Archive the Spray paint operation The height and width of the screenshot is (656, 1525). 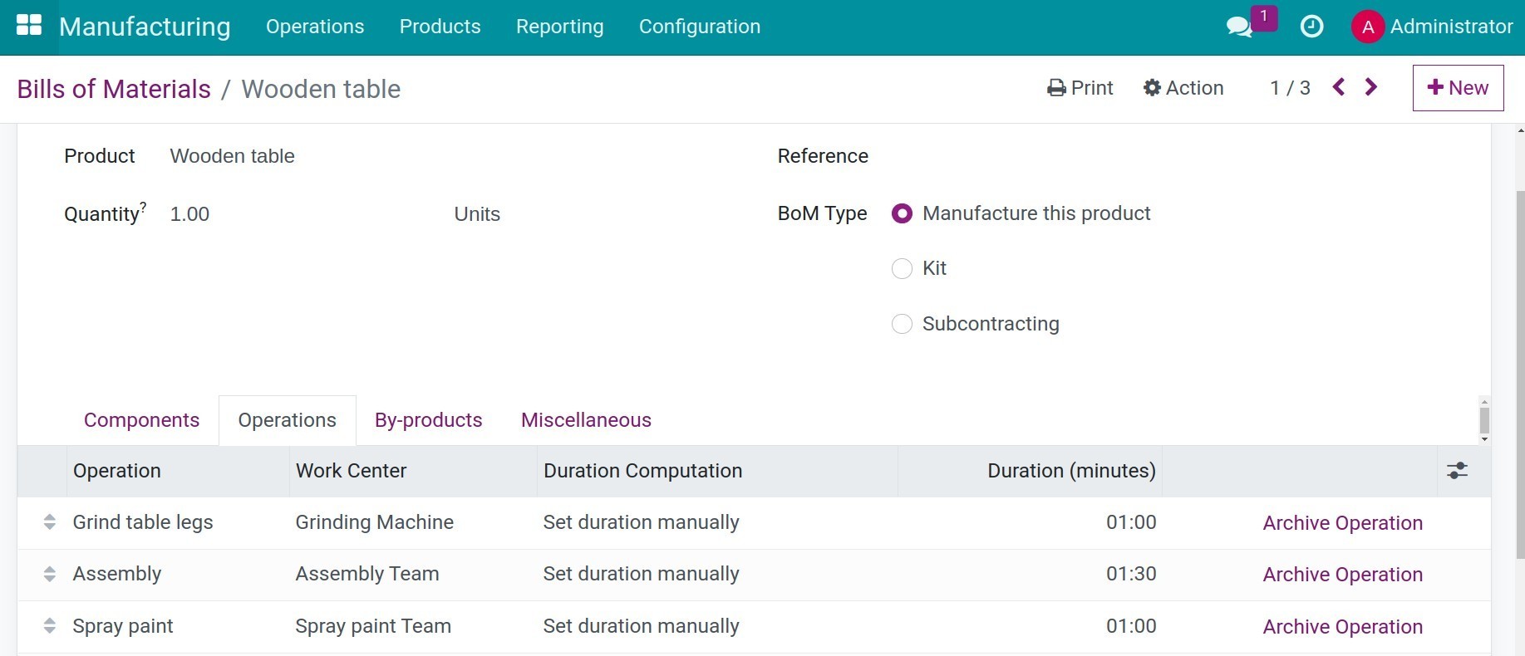(1343, 627)
